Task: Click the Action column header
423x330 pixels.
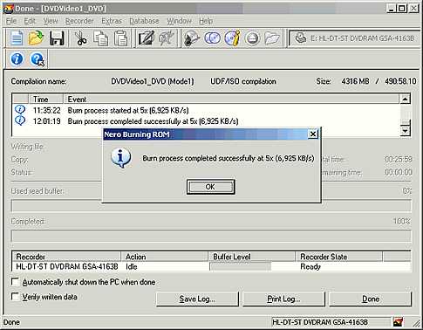Action: [x=165, y=257]
